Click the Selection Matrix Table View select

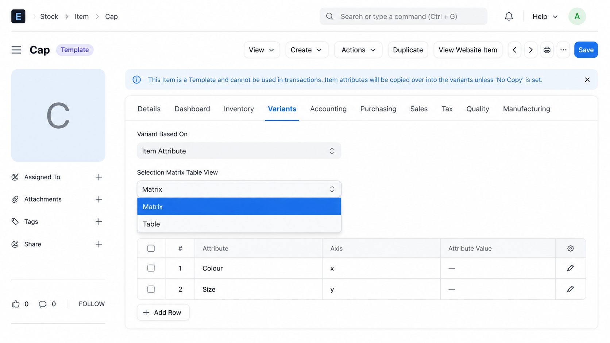click(239, 189)
